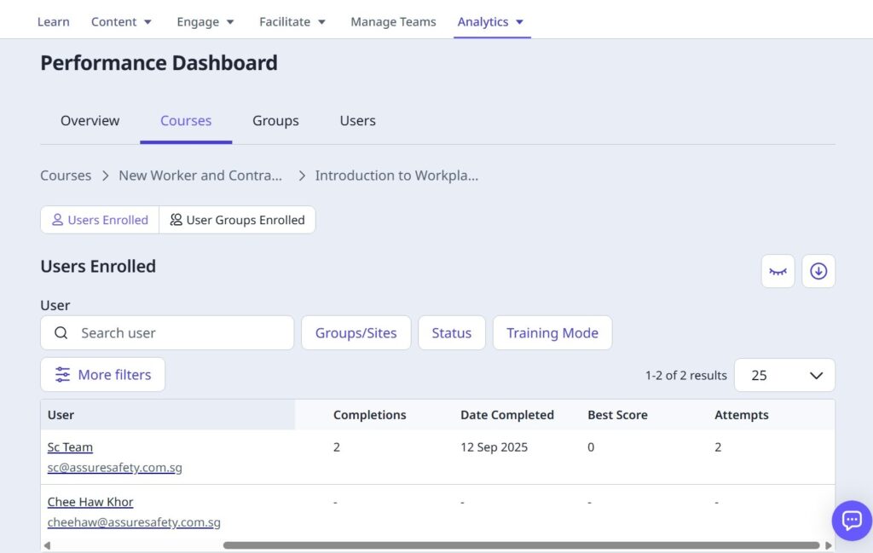Open the chat support bubble

pos(851,520)
